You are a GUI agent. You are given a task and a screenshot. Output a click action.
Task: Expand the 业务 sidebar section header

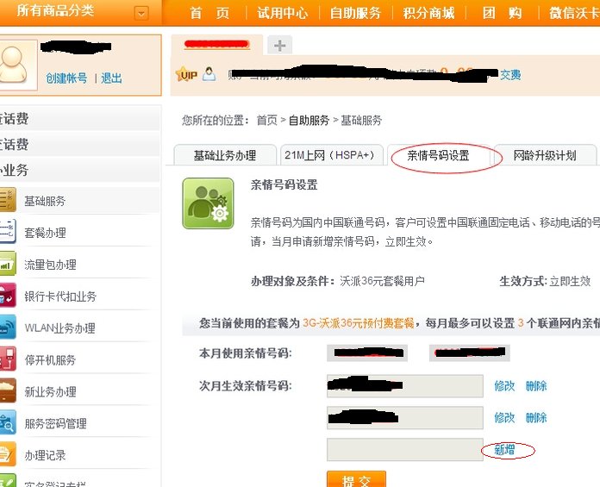point(79,171)
